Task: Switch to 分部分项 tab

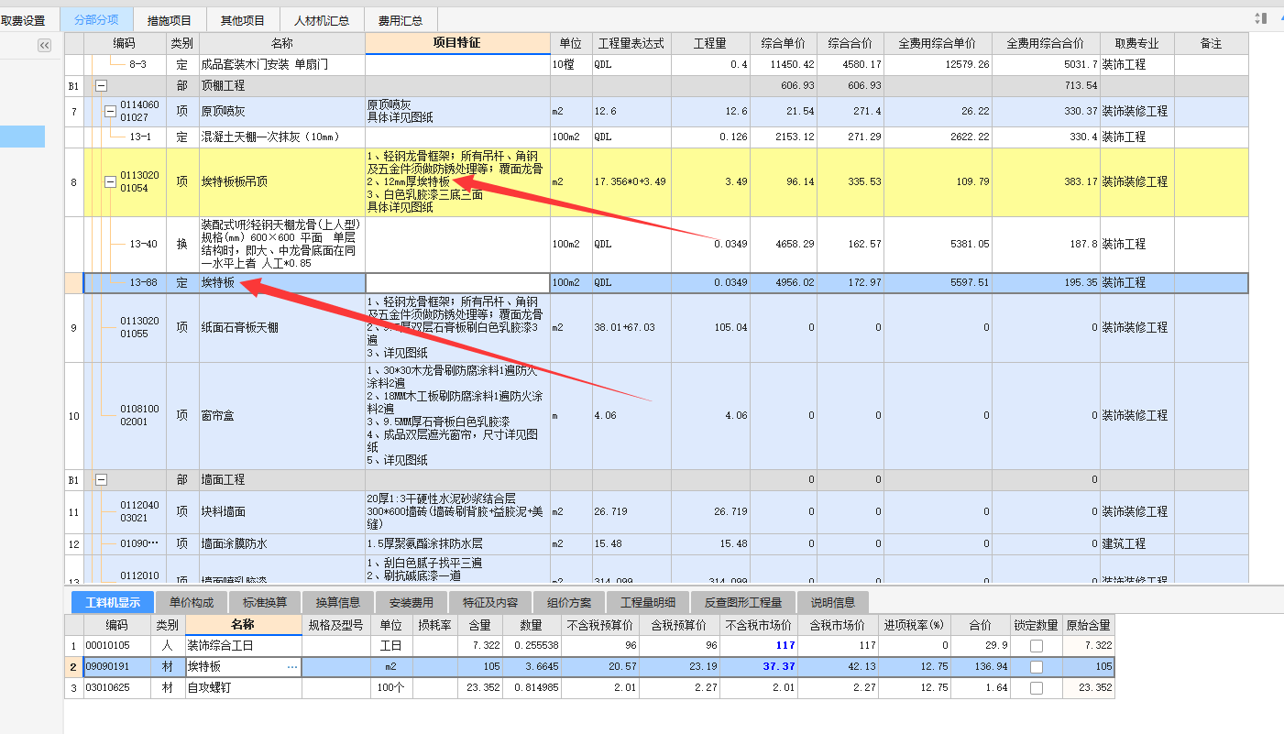Action: pyautogui.click(x=96, y=19)
